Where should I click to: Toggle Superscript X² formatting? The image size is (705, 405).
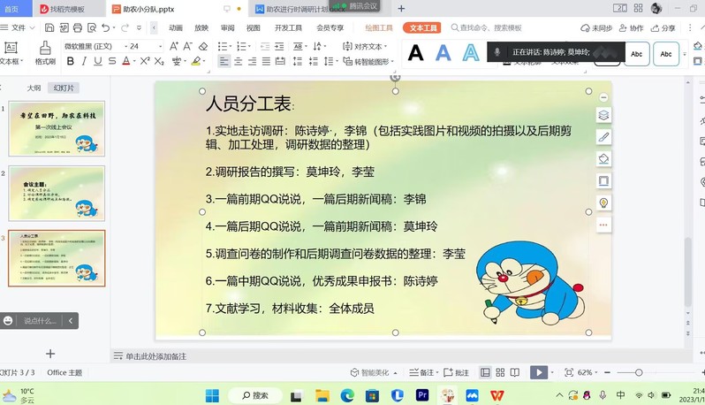[145, 61]
